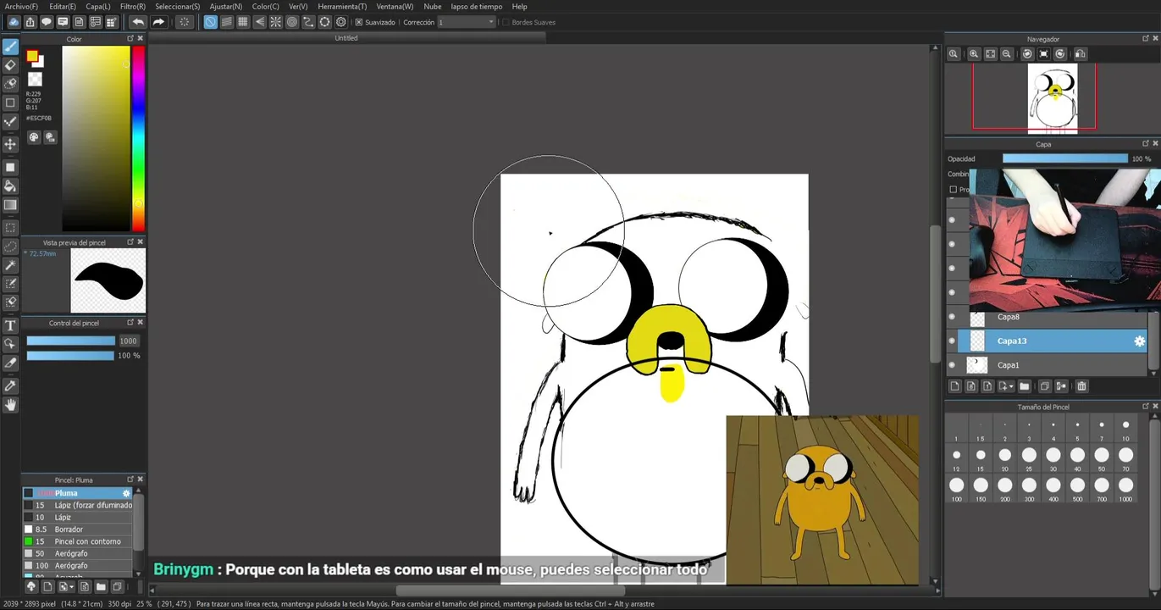Screen dimensions: 1161x610
Task: Hide the Capa8 layer
Action: coord(952,317)
